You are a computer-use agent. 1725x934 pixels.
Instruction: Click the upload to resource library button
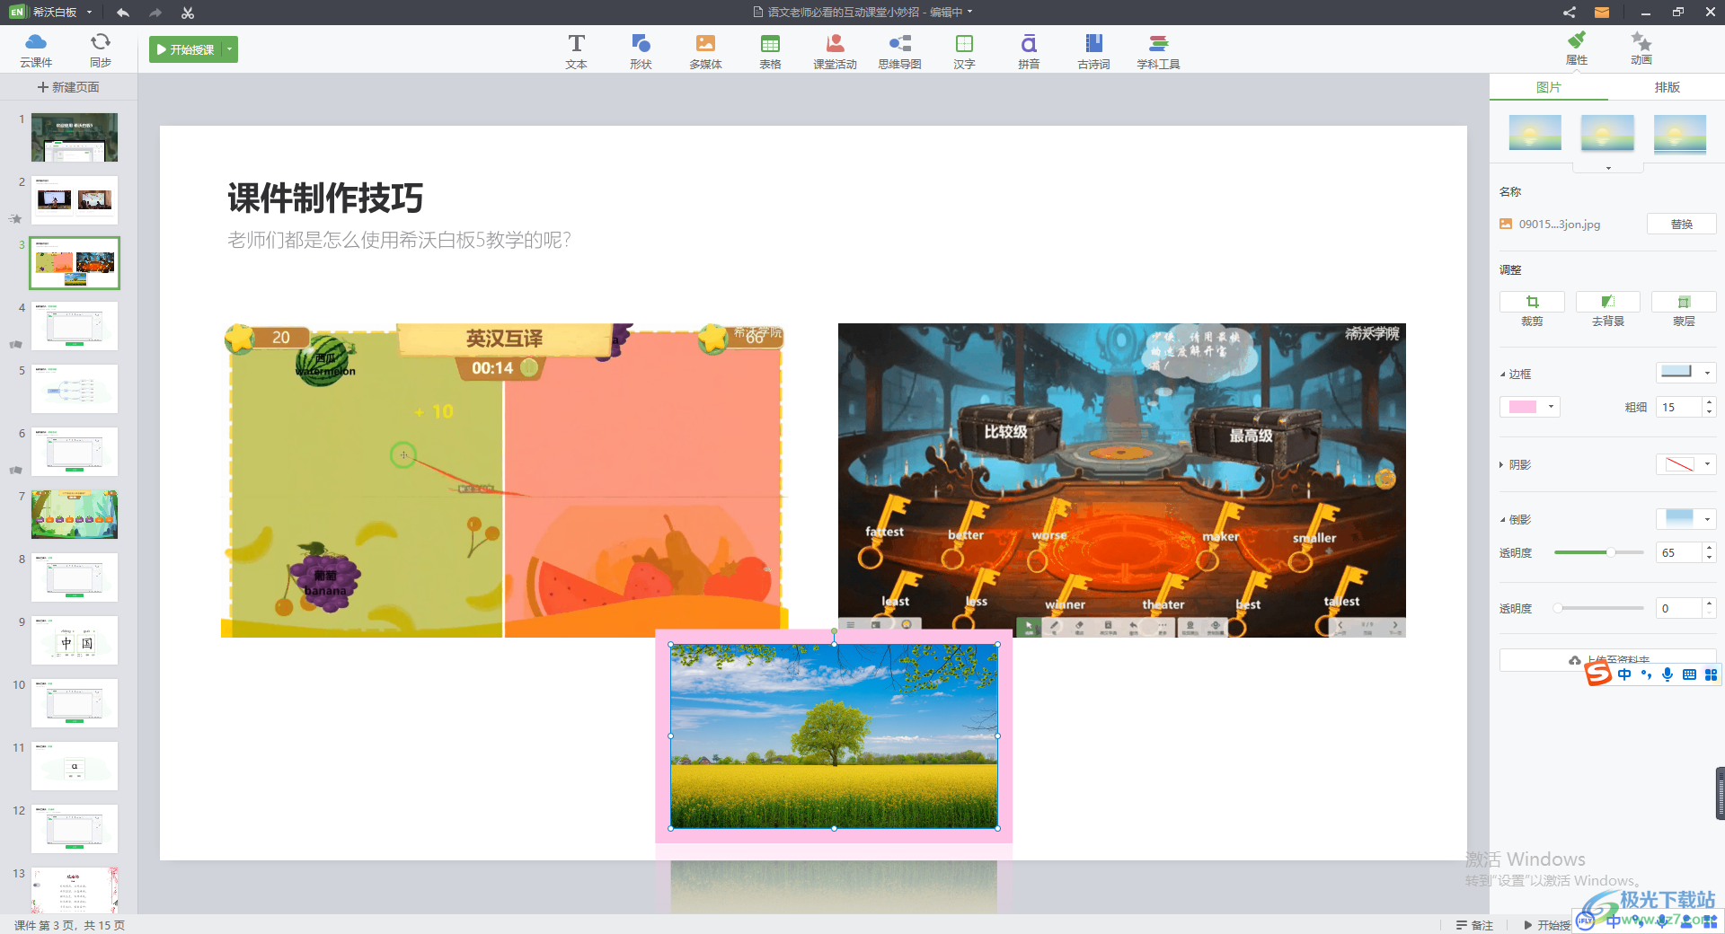click(1608, 660)
